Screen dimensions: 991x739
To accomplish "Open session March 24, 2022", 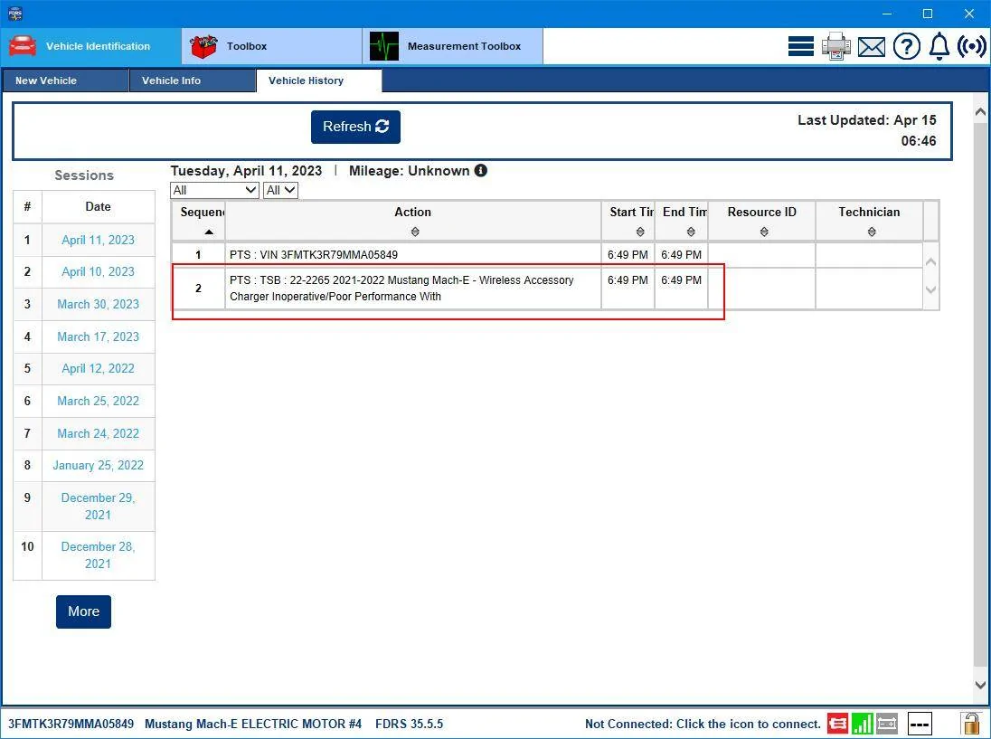I will point(98,433).
